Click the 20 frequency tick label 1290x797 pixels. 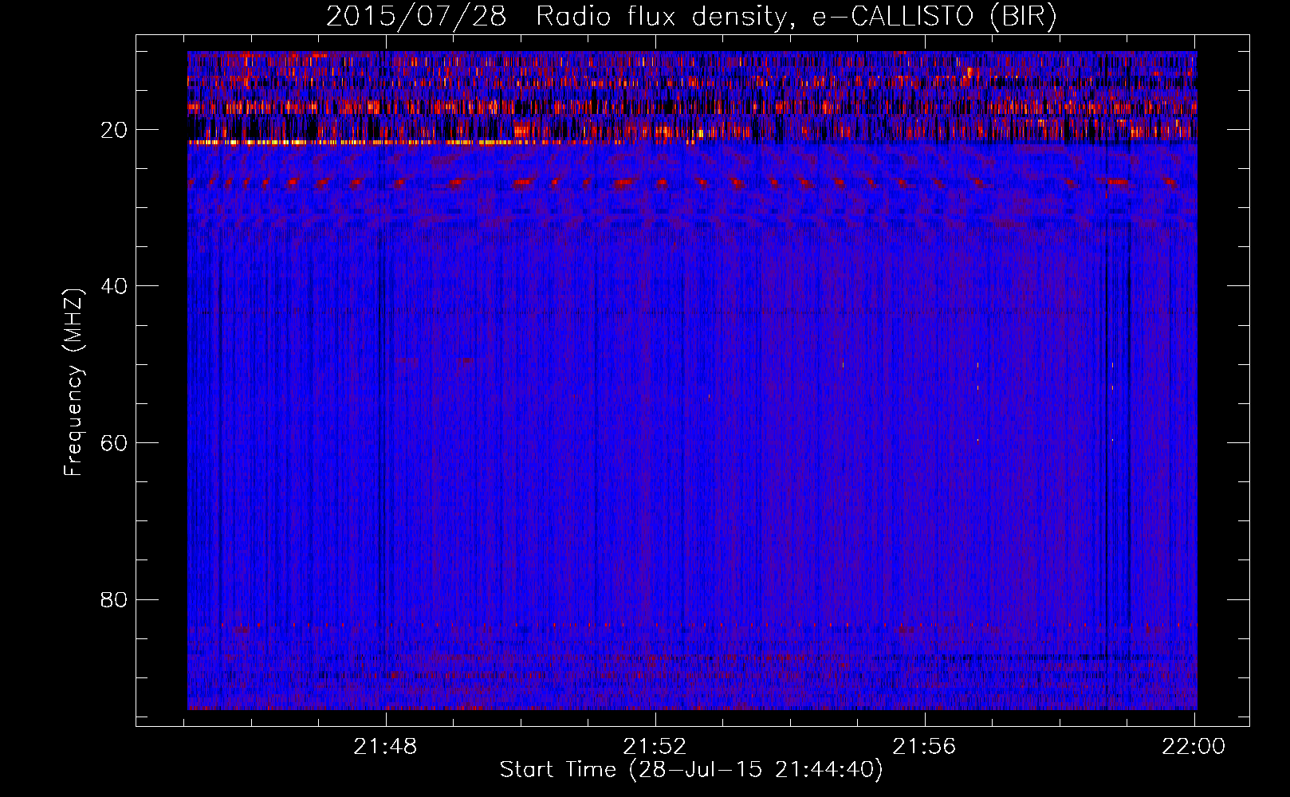pyautogui.click(x=114, y=130)
